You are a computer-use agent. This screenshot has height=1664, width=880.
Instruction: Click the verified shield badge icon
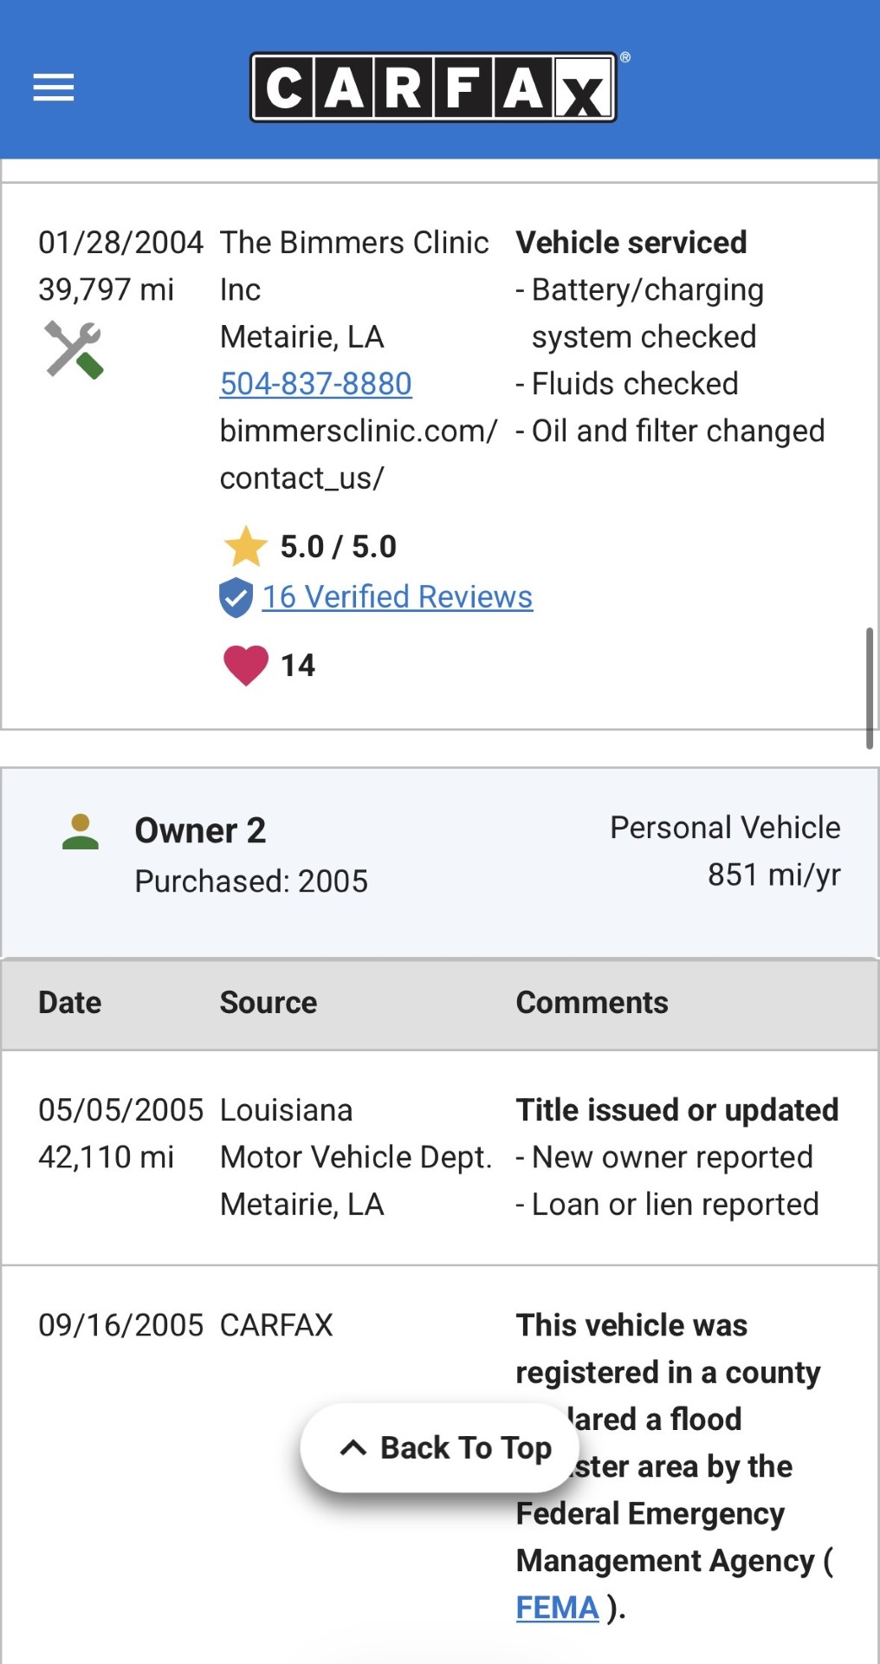(236, 597)
